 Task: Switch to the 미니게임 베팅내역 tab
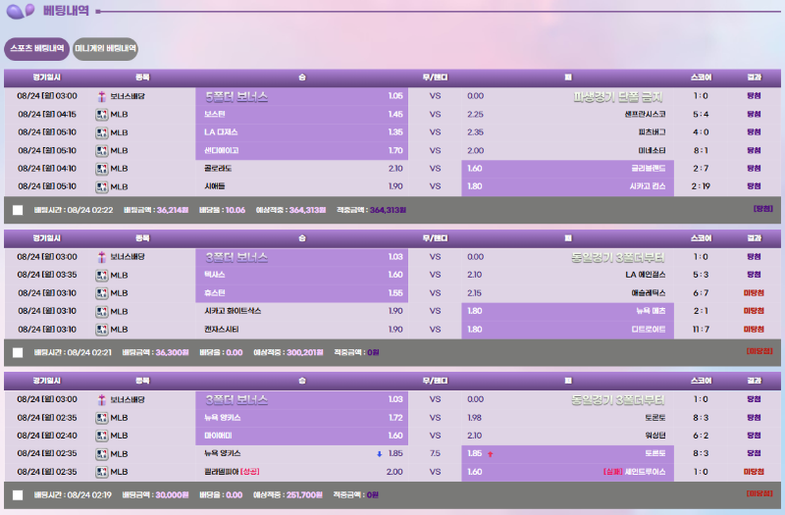(105, 48)
